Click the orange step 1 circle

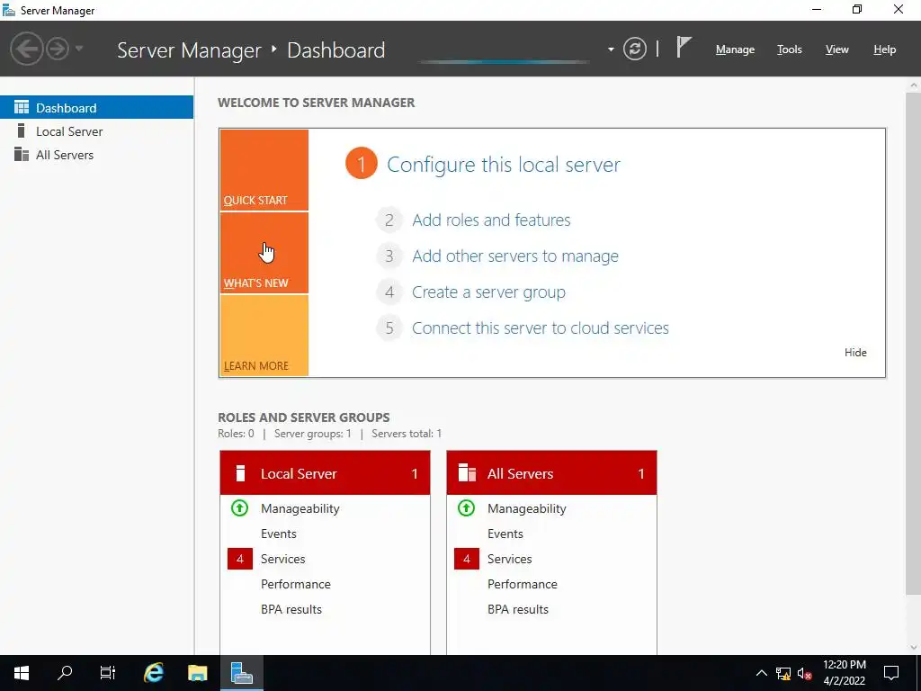tap(362, 164)
